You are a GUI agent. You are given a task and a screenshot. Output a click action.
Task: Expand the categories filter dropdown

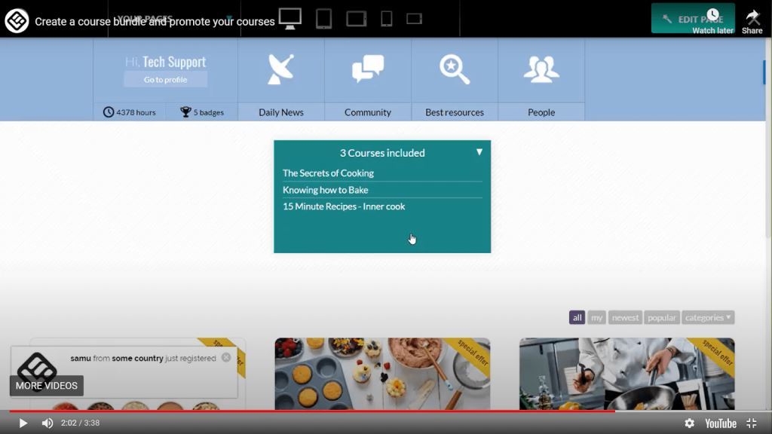click(708, 317)
